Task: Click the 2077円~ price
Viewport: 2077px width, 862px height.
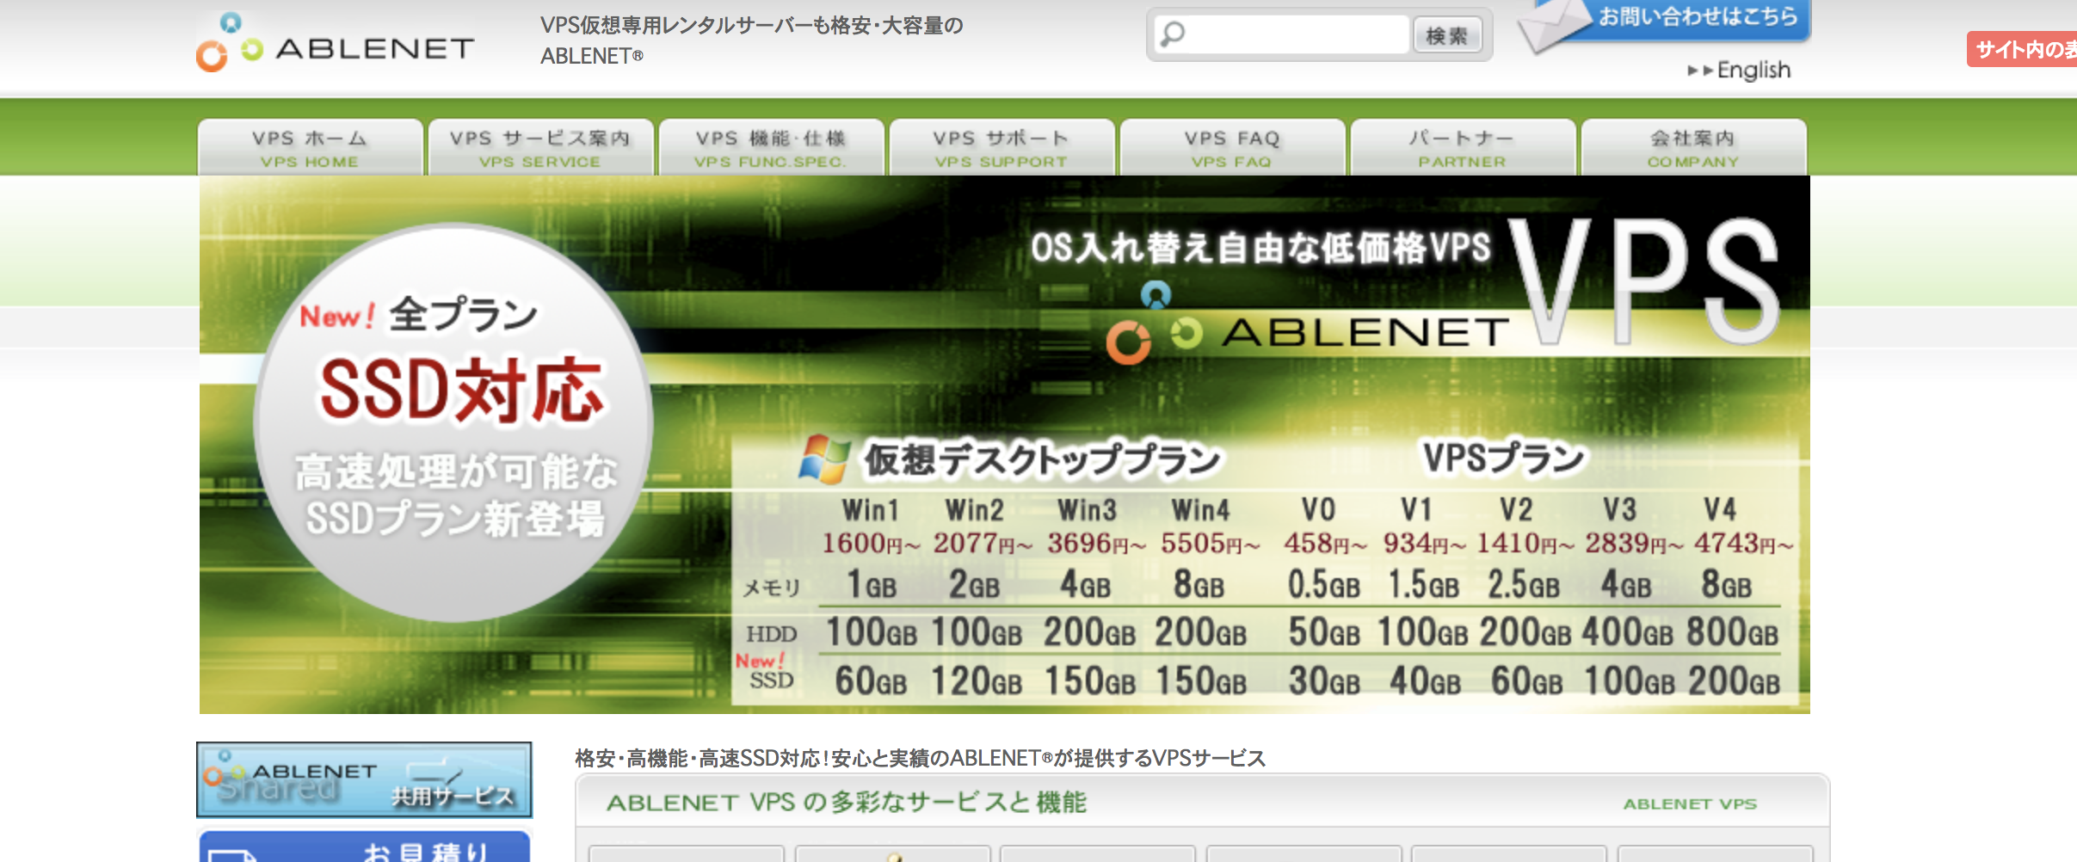Action: pyautogui.click(x=983, y=544)
